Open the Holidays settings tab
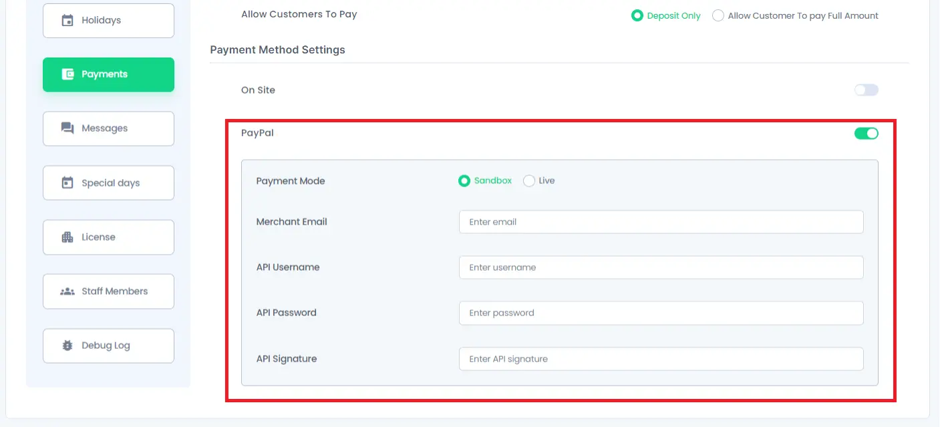This screenshot has height=427, width=940. (108, 21)
